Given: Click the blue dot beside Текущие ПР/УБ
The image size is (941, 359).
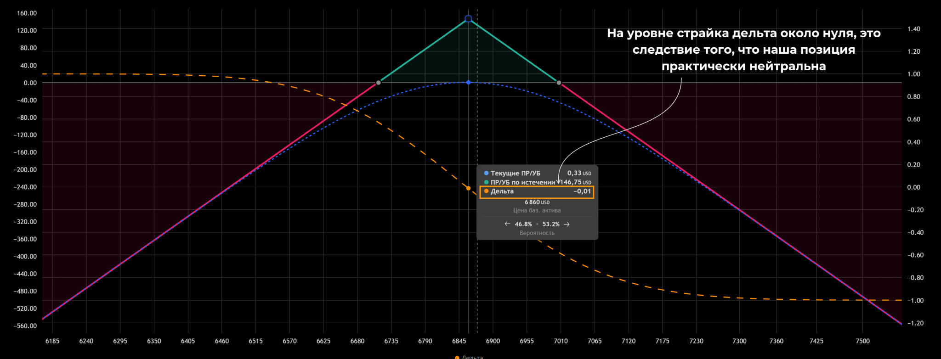Looking at the screenshot, I should (x=486, y=173).
